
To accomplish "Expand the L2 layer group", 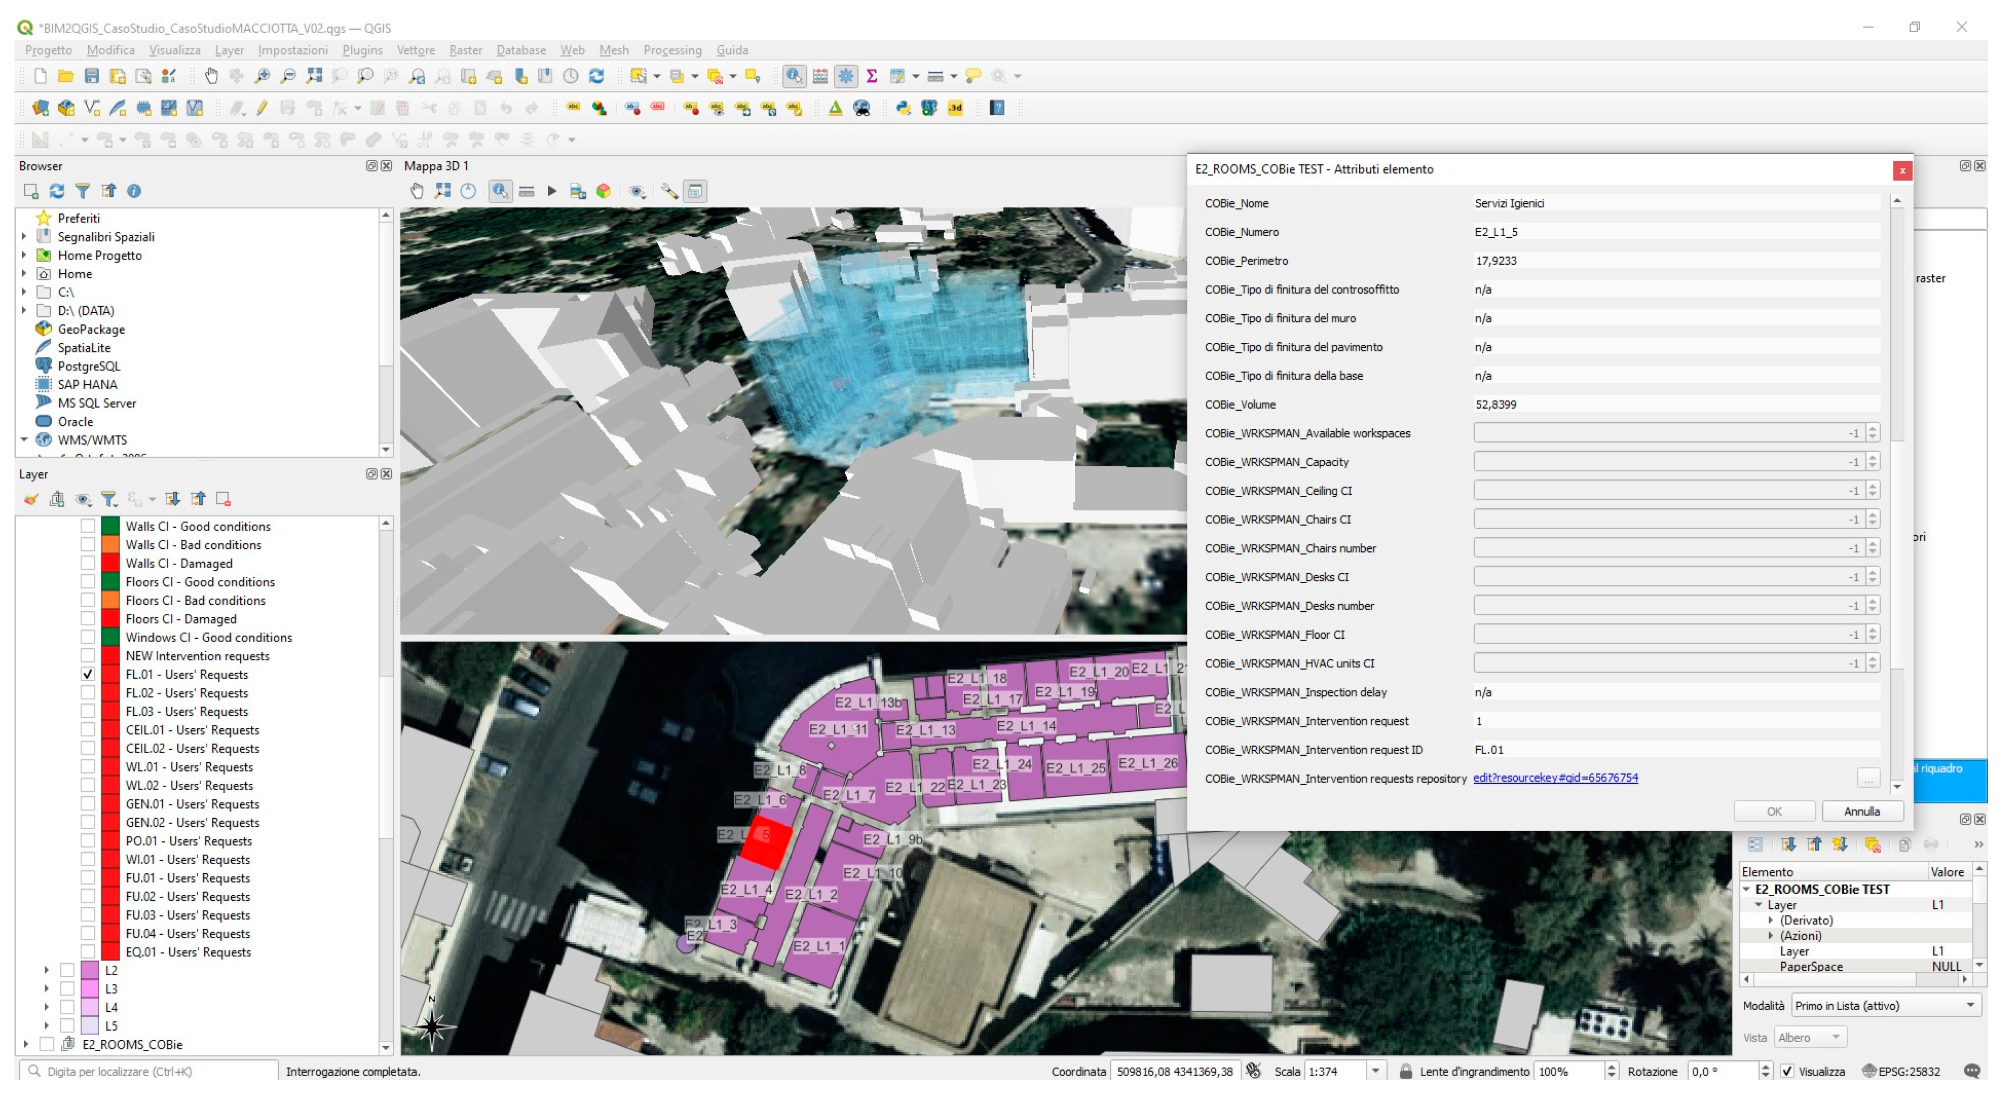I will (46, 970).
